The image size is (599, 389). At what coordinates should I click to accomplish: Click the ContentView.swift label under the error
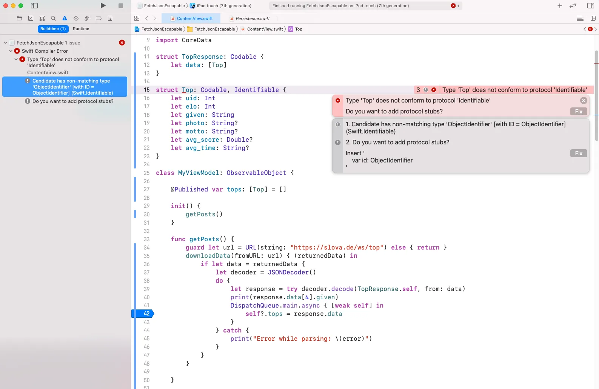48,72
